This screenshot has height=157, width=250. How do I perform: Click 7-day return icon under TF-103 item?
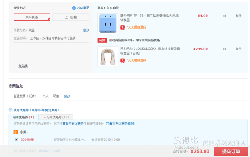pos(123,27)
